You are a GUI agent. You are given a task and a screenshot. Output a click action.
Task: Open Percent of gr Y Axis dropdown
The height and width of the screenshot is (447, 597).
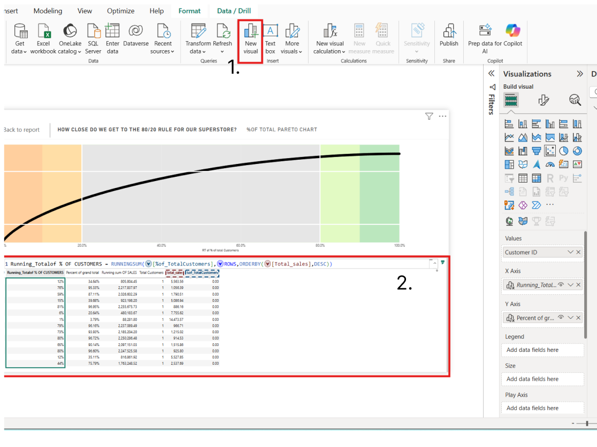(570, 318)
